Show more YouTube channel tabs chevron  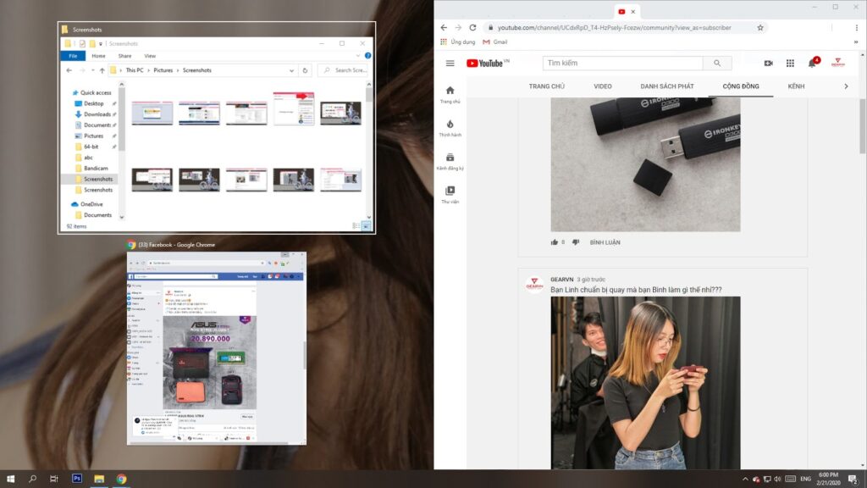tap(846, 86)
